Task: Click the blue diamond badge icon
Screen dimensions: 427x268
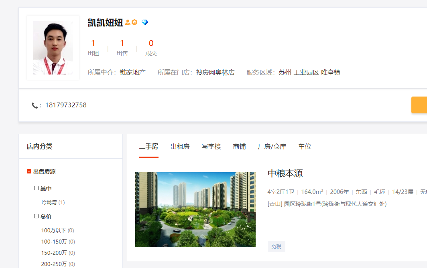Action: coord(145,22)
